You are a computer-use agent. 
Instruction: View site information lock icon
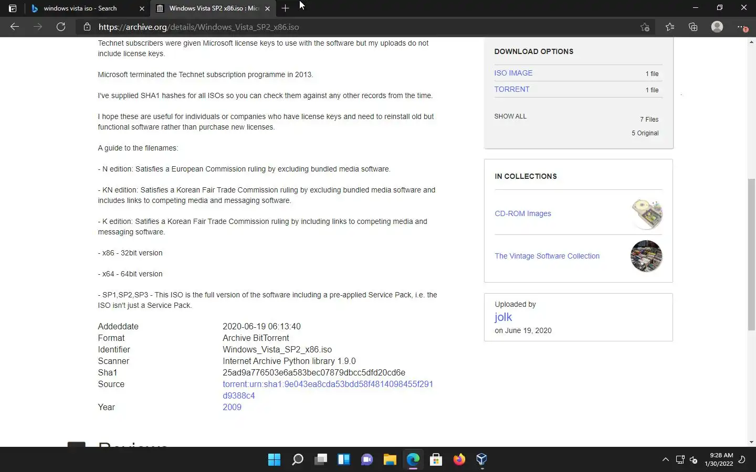[87, 27]
